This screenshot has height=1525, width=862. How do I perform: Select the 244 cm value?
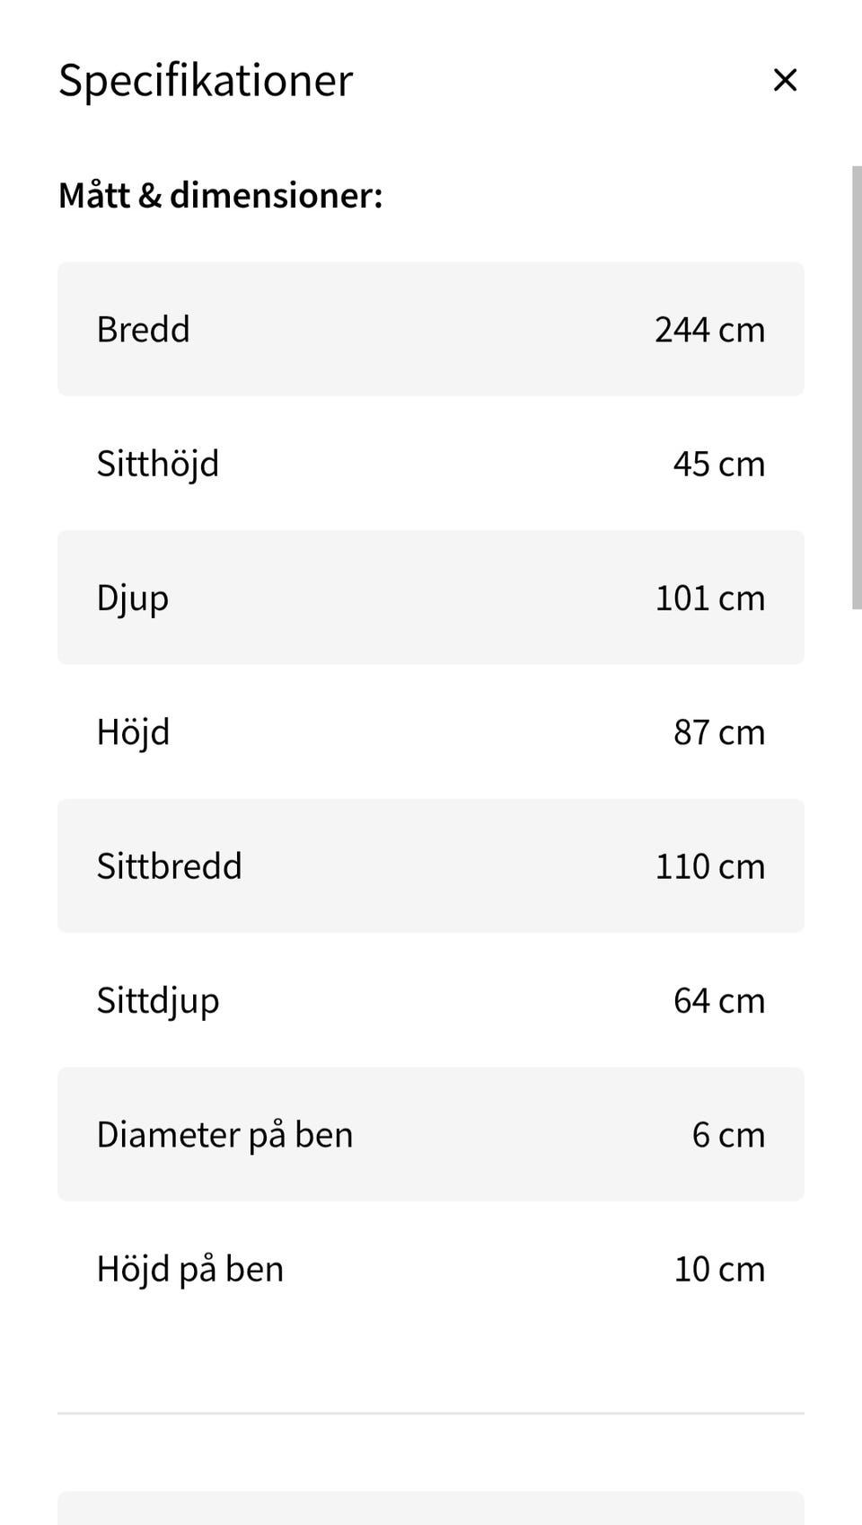[x=709, y=330]
